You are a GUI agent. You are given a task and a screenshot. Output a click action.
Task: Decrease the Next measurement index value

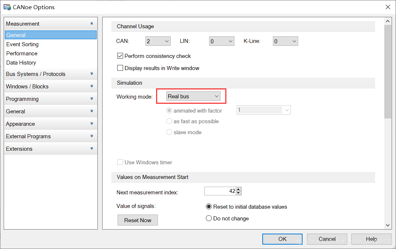click(238, 193)
